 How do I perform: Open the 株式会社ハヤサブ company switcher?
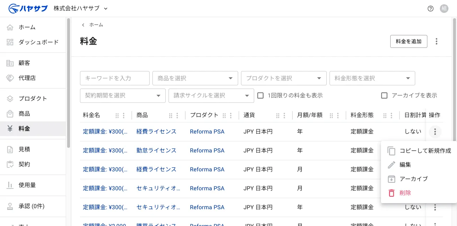[x=81, y=8]
